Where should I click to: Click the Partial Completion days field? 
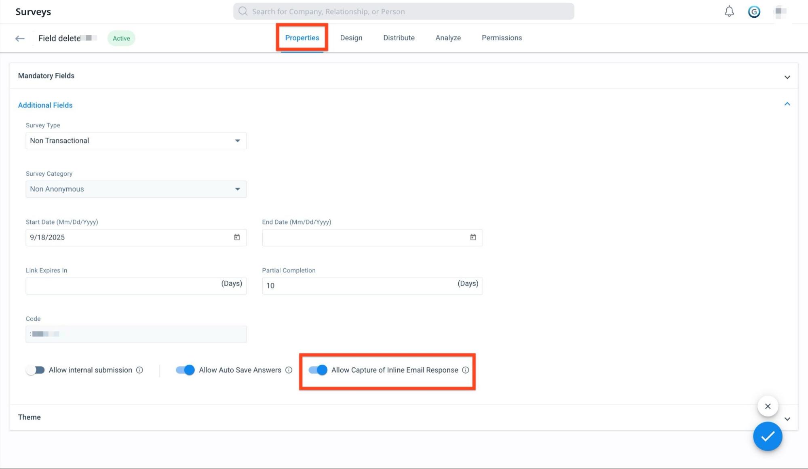(x=372, y=286)
